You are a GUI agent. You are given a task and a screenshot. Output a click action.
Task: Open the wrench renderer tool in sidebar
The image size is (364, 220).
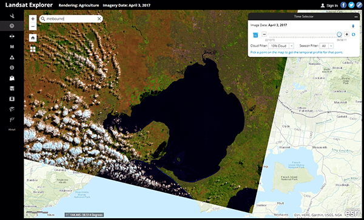click(12, 16)
